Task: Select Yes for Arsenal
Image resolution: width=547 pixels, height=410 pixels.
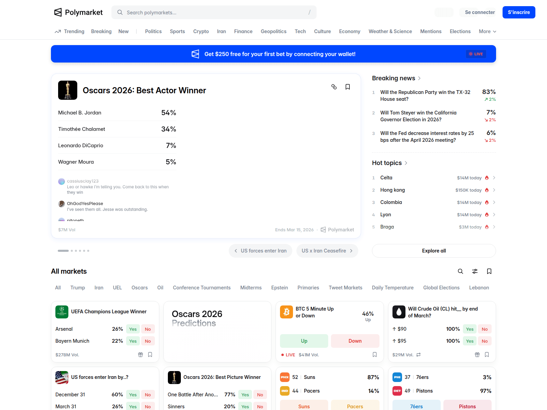Action: [x=133, y=329]
